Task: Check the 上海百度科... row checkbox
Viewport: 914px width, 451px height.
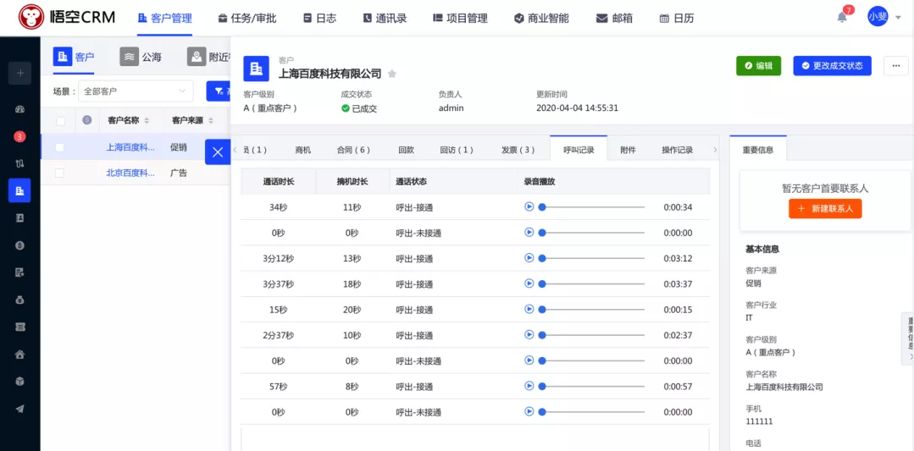Action: click(x=59, y=147)
